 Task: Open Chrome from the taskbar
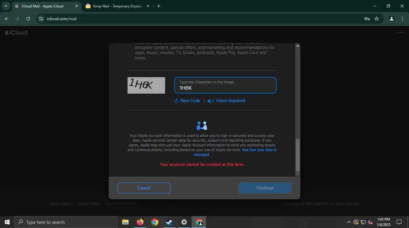(155, 222)
